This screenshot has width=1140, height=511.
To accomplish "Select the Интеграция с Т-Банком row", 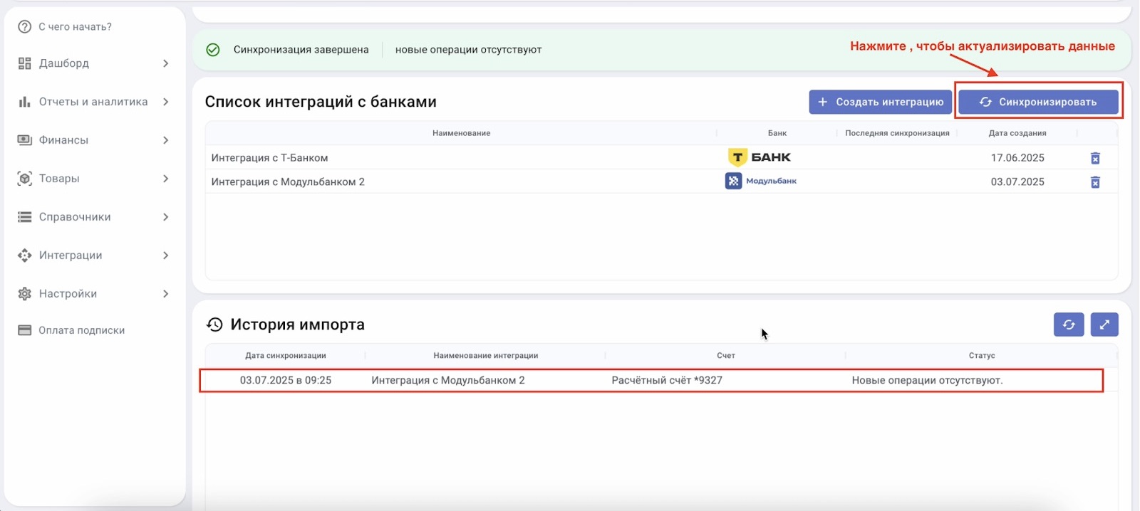I will point(269,158).
